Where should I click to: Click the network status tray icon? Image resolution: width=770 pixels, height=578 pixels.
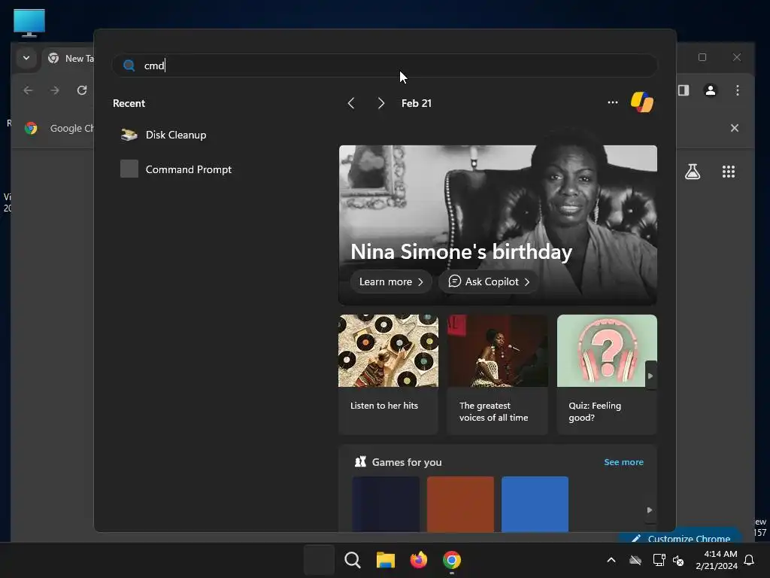coord(659,560)
